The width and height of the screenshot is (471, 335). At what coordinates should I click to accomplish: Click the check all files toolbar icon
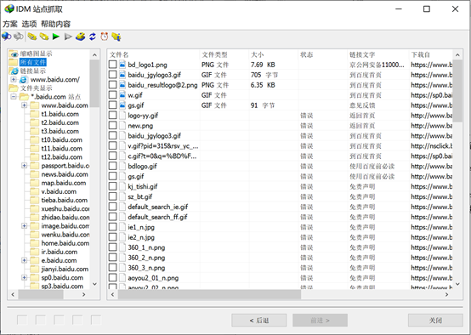click(32, 37)
